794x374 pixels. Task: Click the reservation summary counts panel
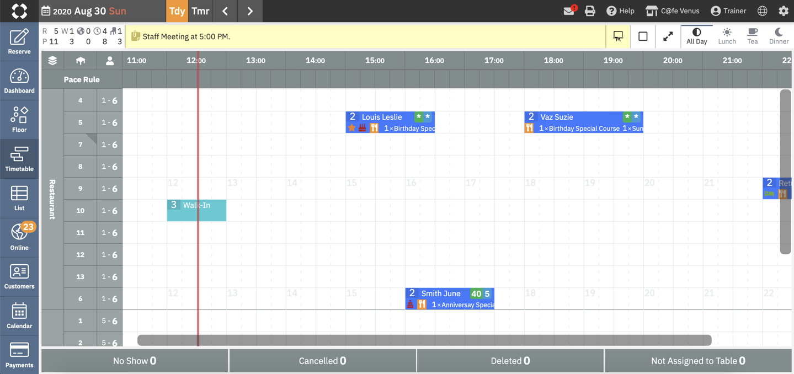click(x=82, y=36)
